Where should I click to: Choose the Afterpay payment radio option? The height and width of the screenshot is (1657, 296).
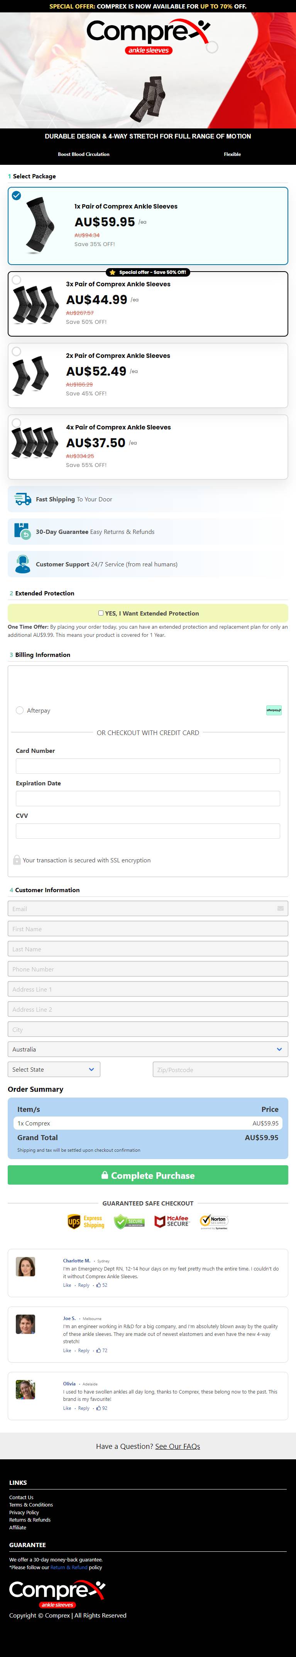tap(20, 710)
